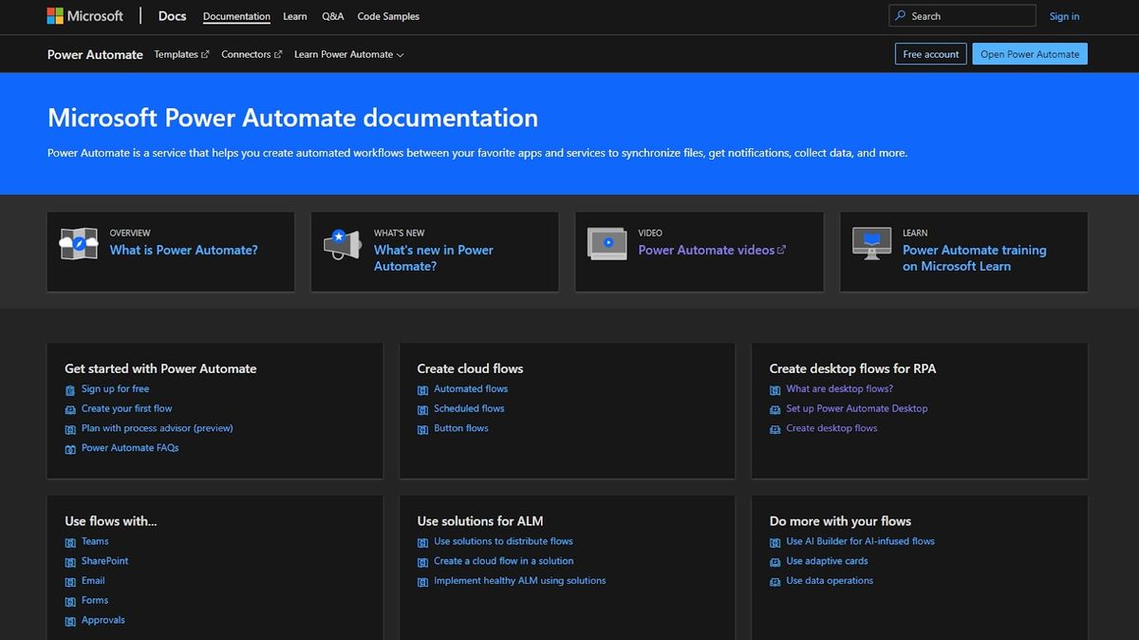Viewport: 1139px width, 640px height.
Task: Open the Sign in link
Action: [x=1064, y=16]
